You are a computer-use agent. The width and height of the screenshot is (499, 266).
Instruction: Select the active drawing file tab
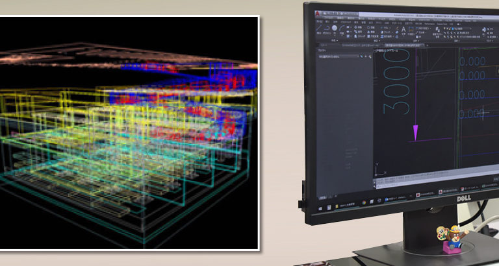click(x=404, y=45)
